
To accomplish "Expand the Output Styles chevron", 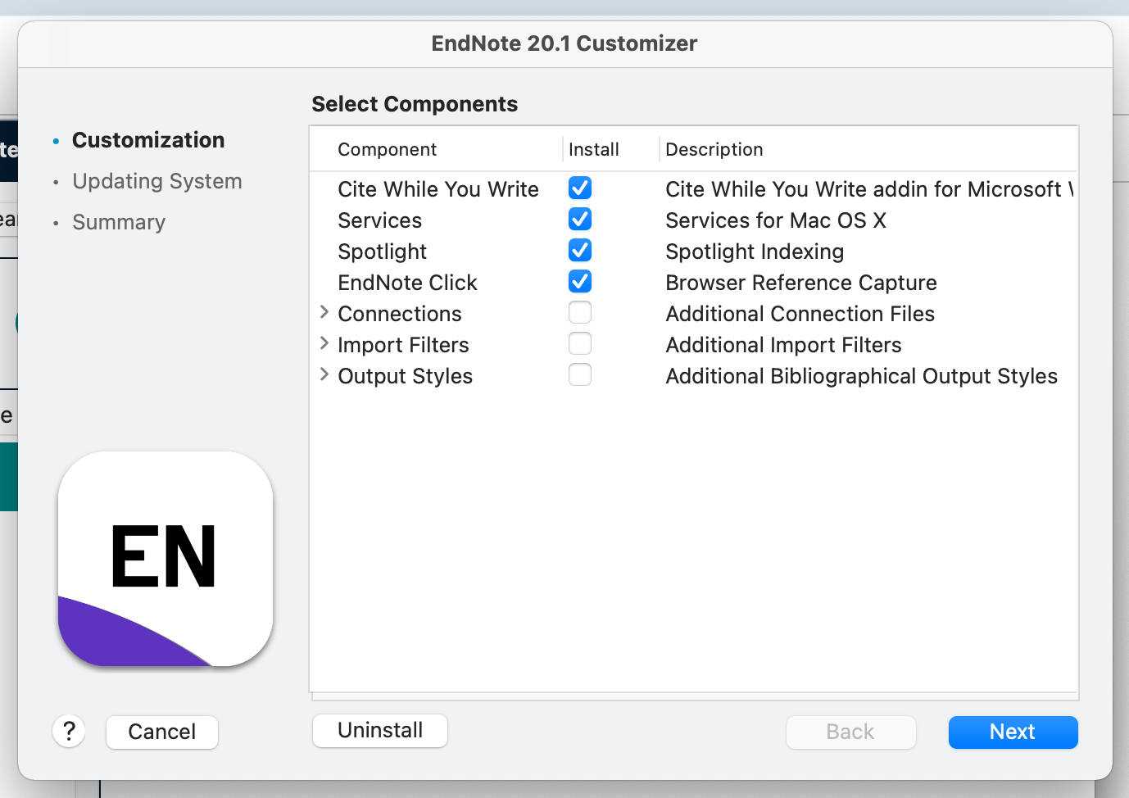I will coord(324,374).
